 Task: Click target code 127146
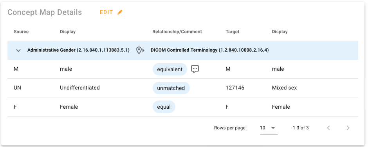point(235,88)
